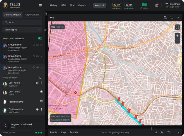Viewport: 184px width, 136px height.
Task: Open the Logs tab
Action: coord(63,132)
